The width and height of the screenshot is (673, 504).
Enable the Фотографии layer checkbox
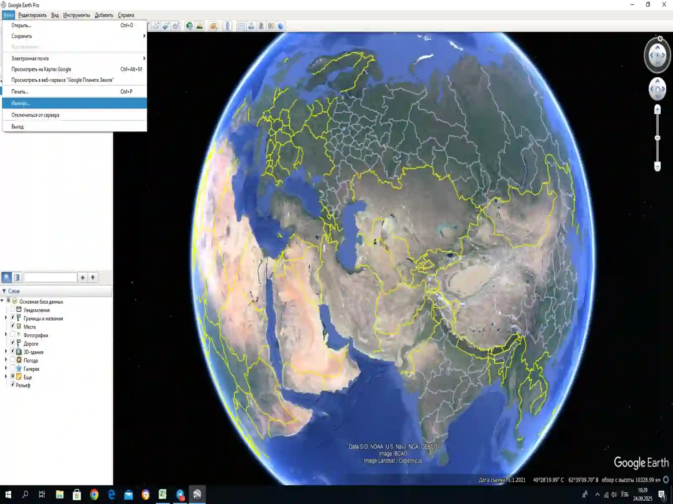coord(13,334)
